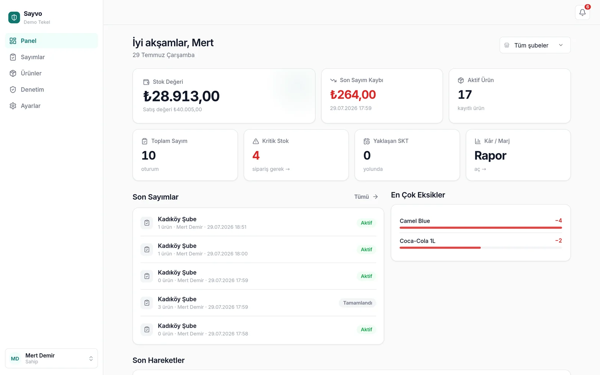The height and width of the screenshot is (375, 600).
Task: Click the Coca-Cola 1L shortage progress bar
Action: click(481, 247)
